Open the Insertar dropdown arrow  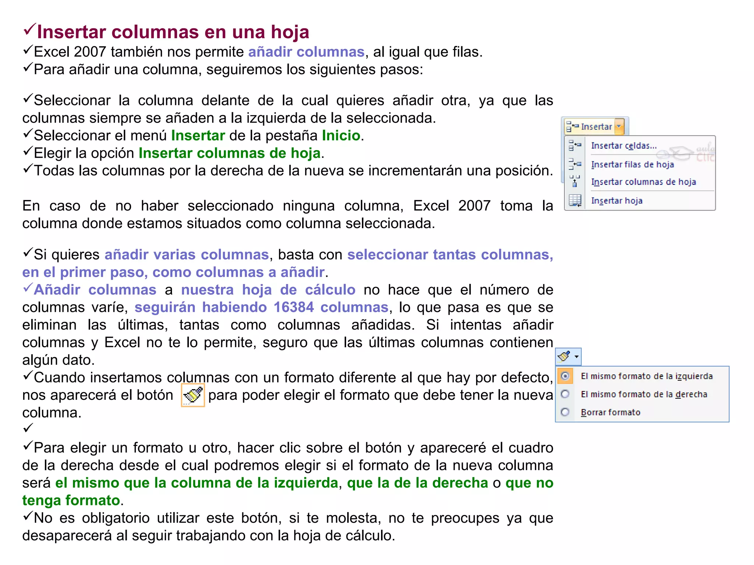(x=619, y=127)
